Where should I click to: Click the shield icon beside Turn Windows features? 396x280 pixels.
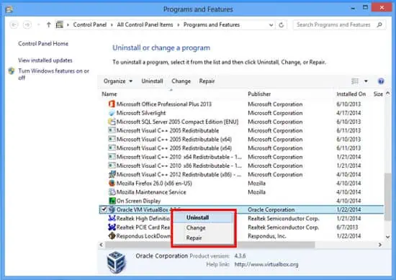(12, 71)
